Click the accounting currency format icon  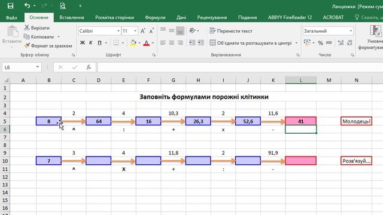(x=307, y=42)
